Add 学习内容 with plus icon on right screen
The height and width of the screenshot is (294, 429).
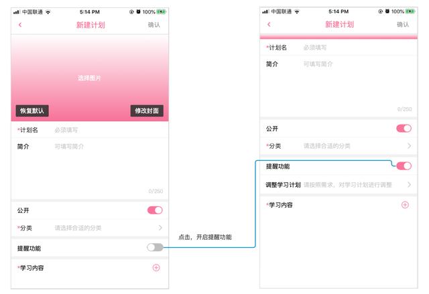click(405, 205)
